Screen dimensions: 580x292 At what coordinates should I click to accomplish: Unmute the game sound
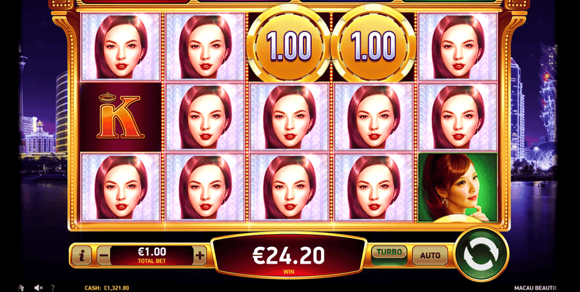click(x=39, y=287)
